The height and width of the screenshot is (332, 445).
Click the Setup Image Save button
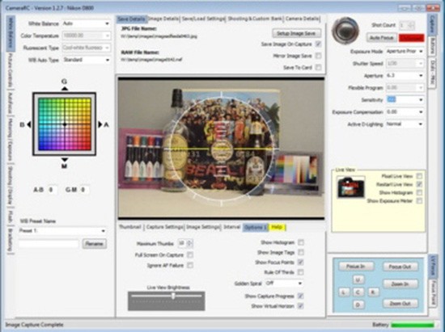point(296,33)
